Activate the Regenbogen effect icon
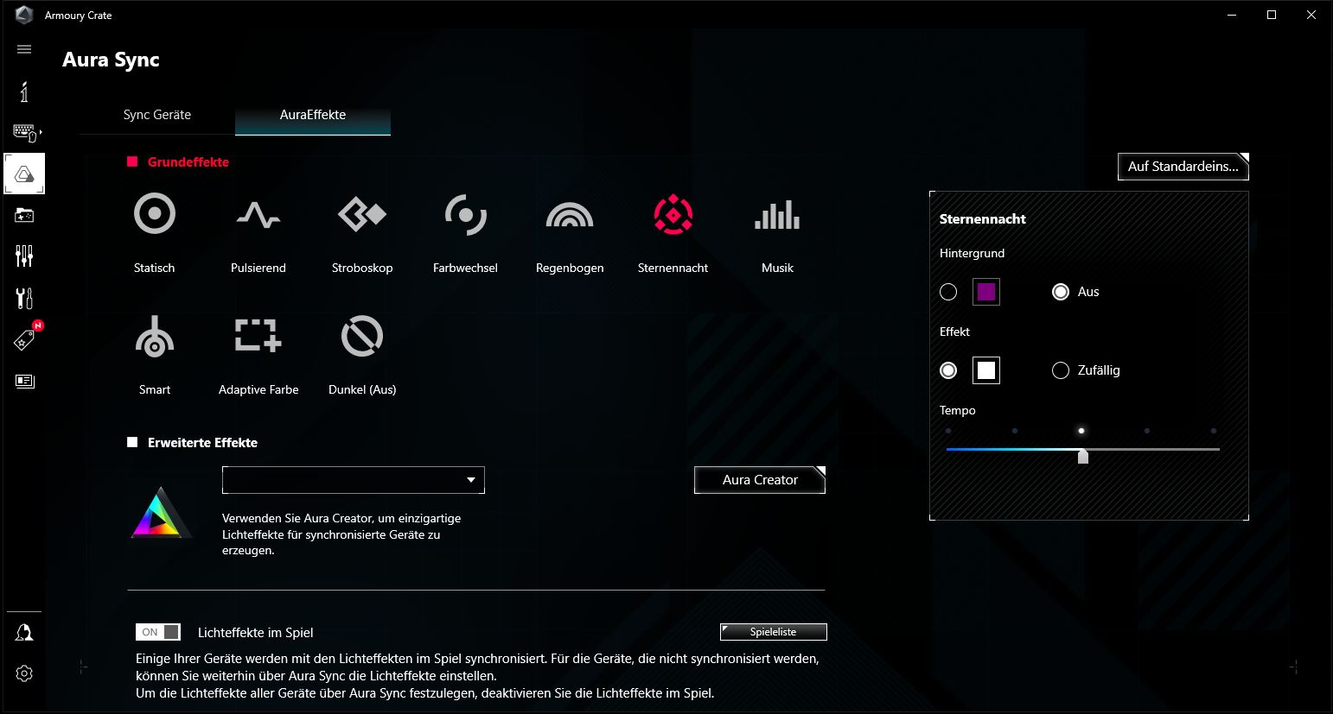The height and width of the screenshot is (714, 1333). [570, 214]
